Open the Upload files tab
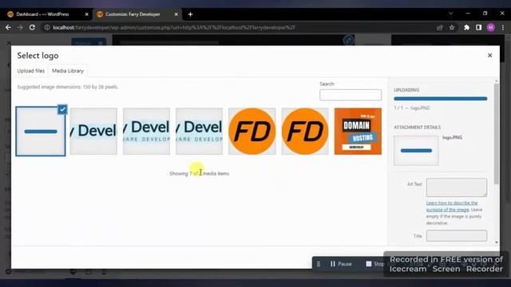The image size is (511, 287). pyautogui.click(x=31, y=71)
